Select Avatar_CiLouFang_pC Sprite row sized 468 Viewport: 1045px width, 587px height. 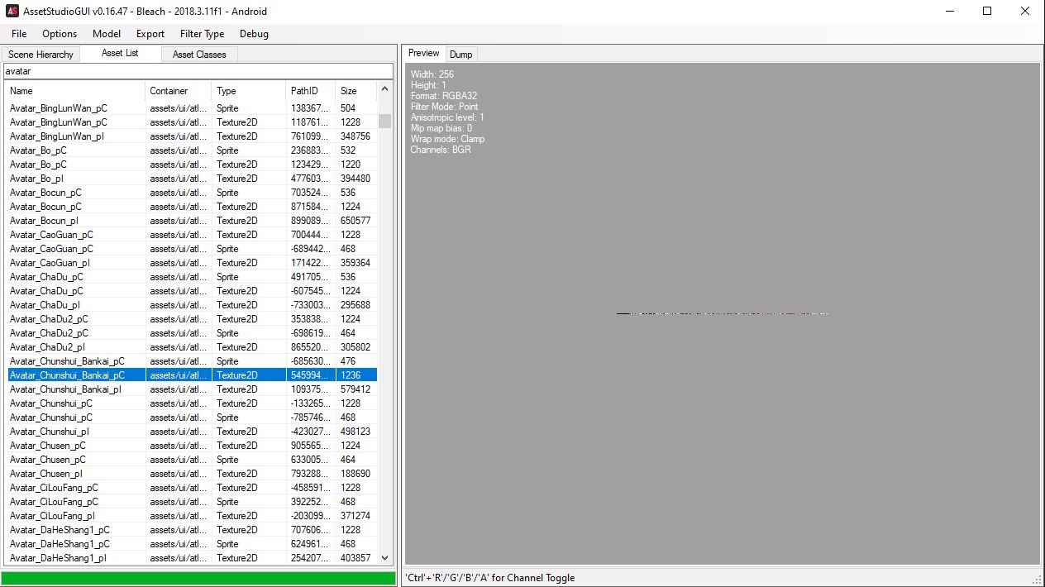(x=192, y=502)
